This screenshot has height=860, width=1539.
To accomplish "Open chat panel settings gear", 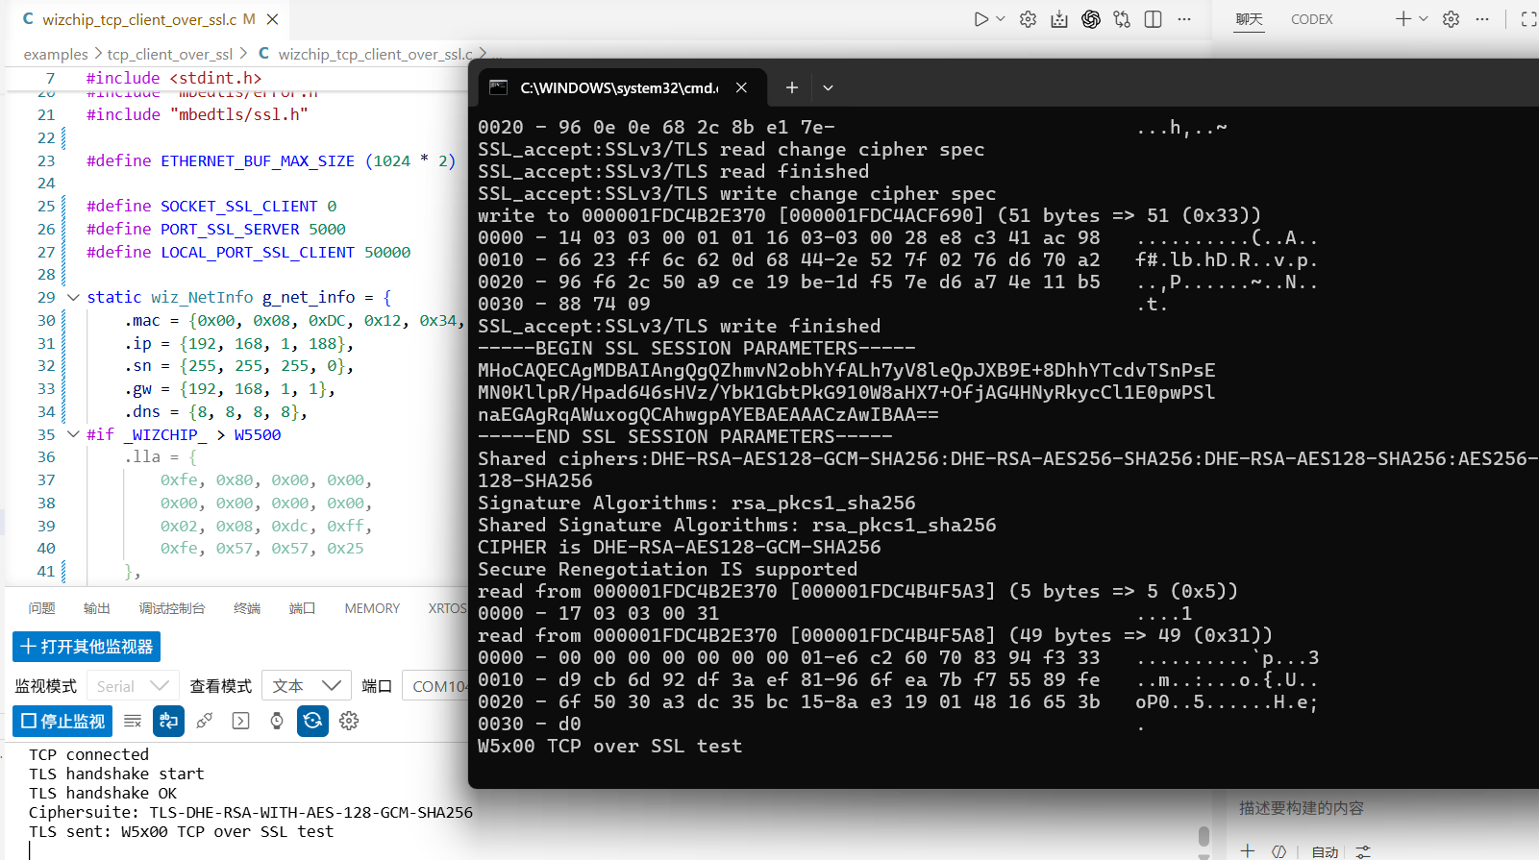I will click(1452, 19).
